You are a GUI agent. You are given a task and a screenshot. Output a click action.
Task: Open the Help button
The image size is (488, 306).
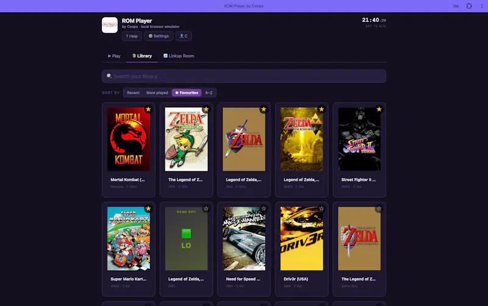pyautogui.click(x=132, y=36)
